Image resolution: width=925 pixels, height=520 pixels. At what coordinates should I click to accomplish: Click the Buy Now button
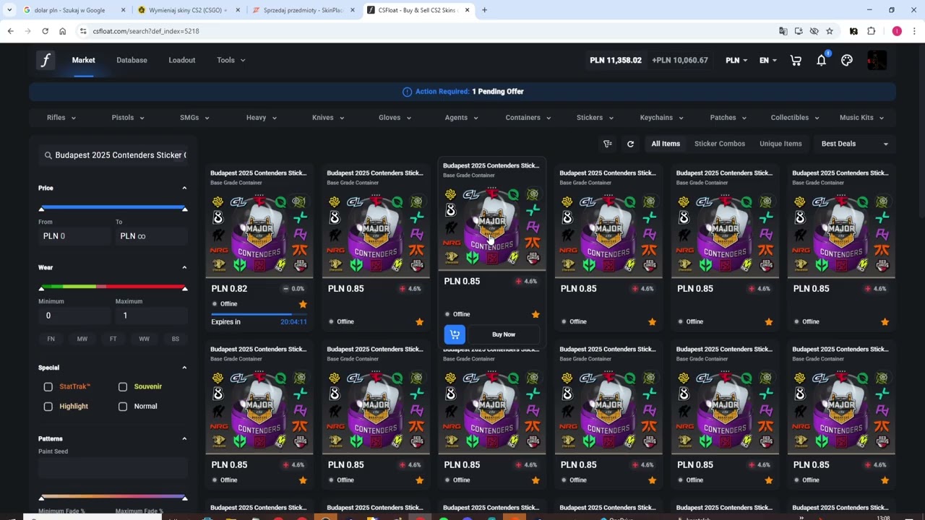(x=504, y=334)
